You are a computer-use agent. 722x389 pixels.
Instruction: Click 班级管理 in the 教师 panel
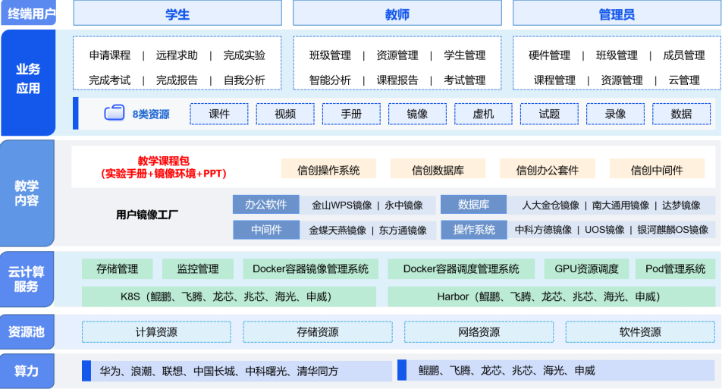click(330, 55)
